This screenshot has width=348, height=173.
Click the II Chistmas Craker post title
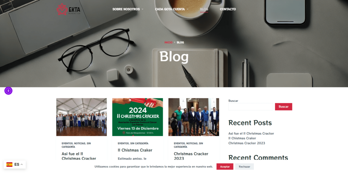pos(135,150)
